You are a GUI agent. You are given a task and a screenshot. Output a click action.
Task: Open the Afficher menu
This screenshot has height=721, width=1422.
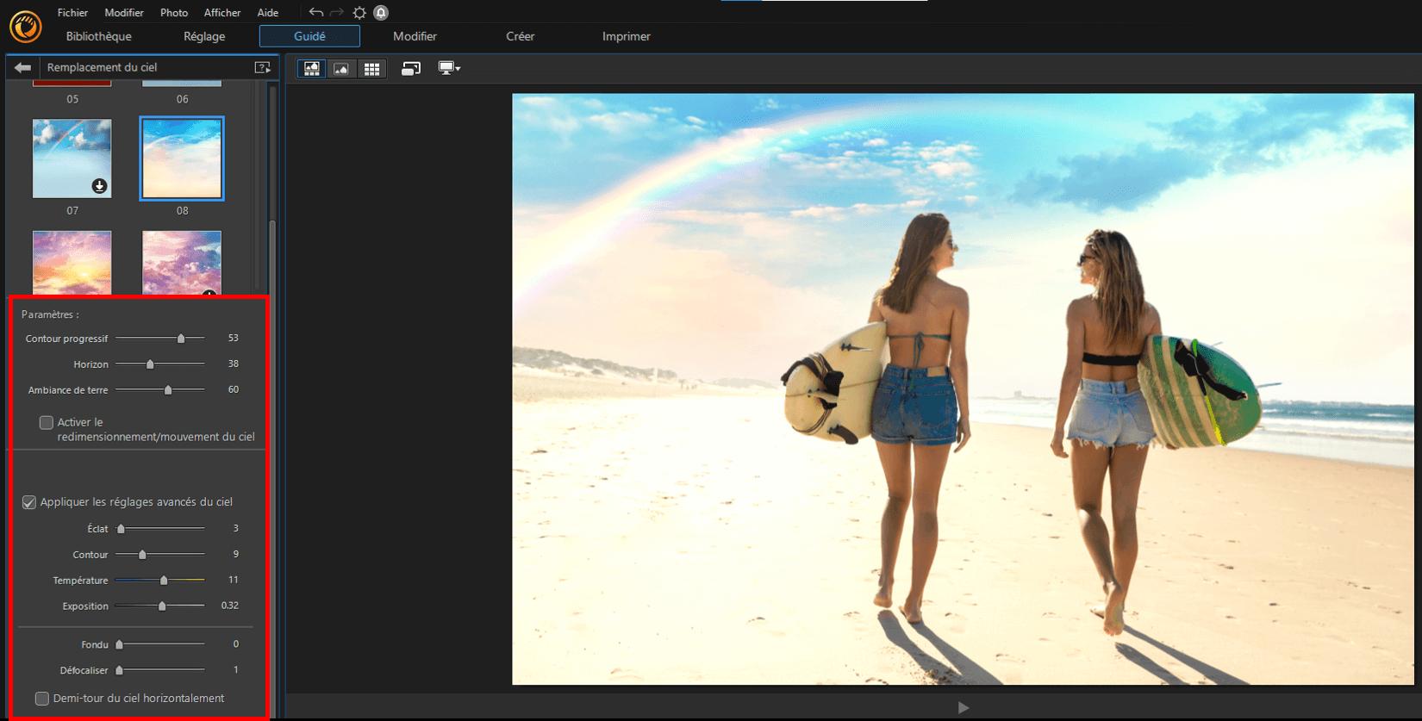[x=222, y=13]
